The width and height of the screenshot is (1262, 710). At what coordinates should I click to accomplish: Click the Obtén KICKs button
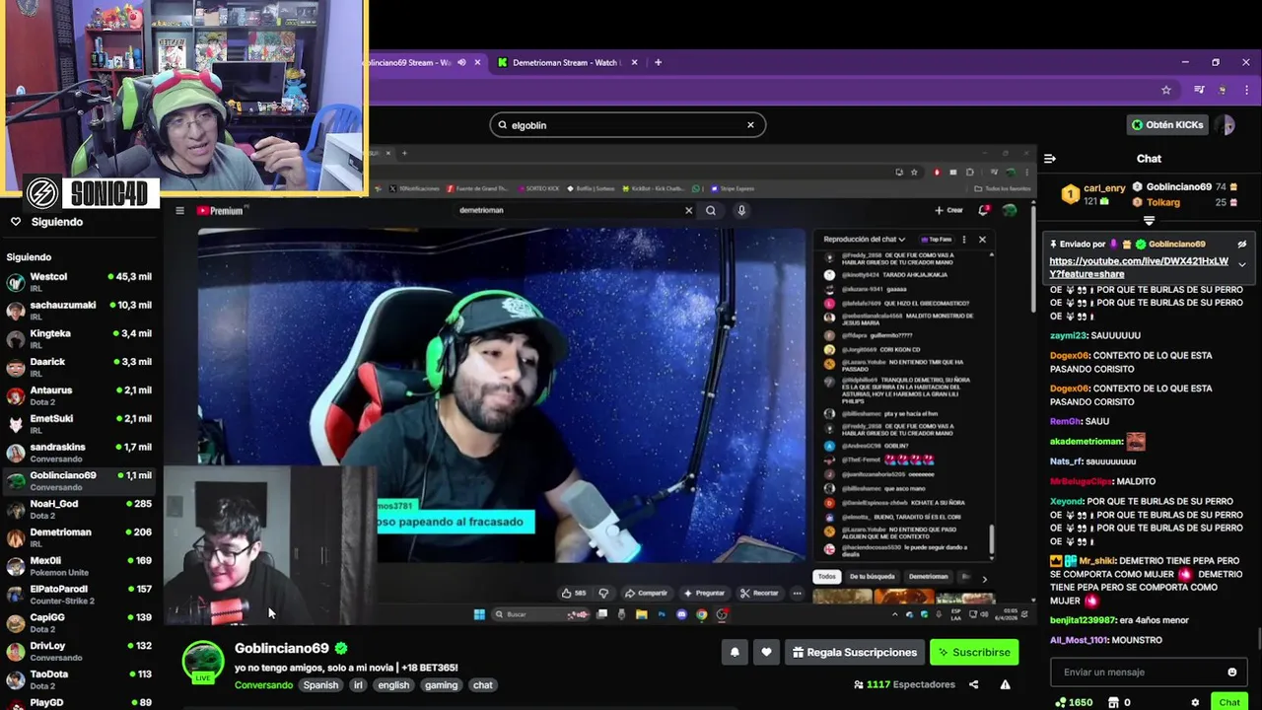[x=1167, y=125]
